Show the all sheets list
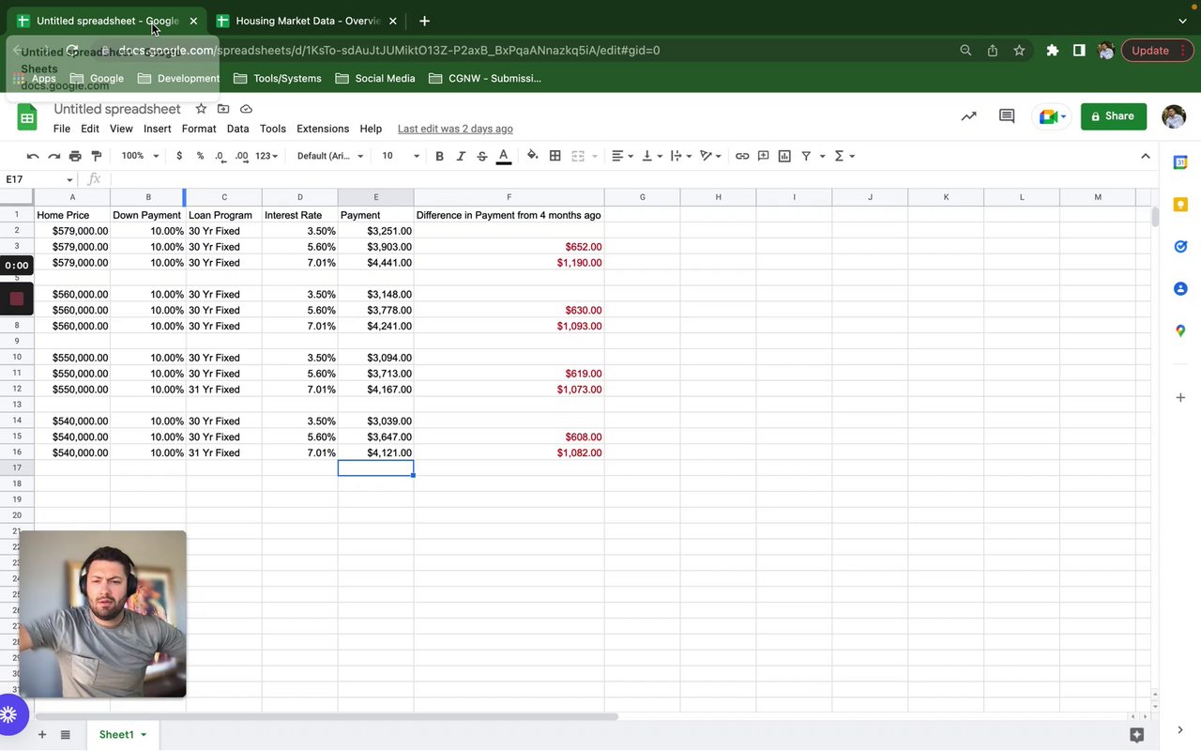This screenshot has height=751, width=1201. coord(65,734)
